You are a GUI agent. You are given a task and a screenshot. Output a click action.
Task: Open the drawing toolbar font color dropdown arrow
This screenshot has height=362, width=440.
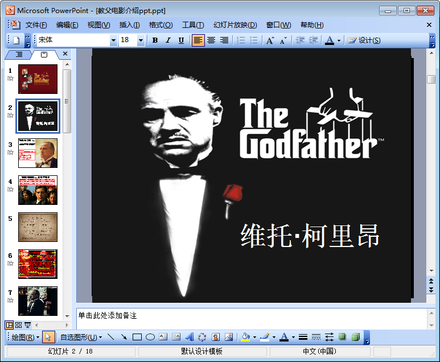tap(293, 337)
